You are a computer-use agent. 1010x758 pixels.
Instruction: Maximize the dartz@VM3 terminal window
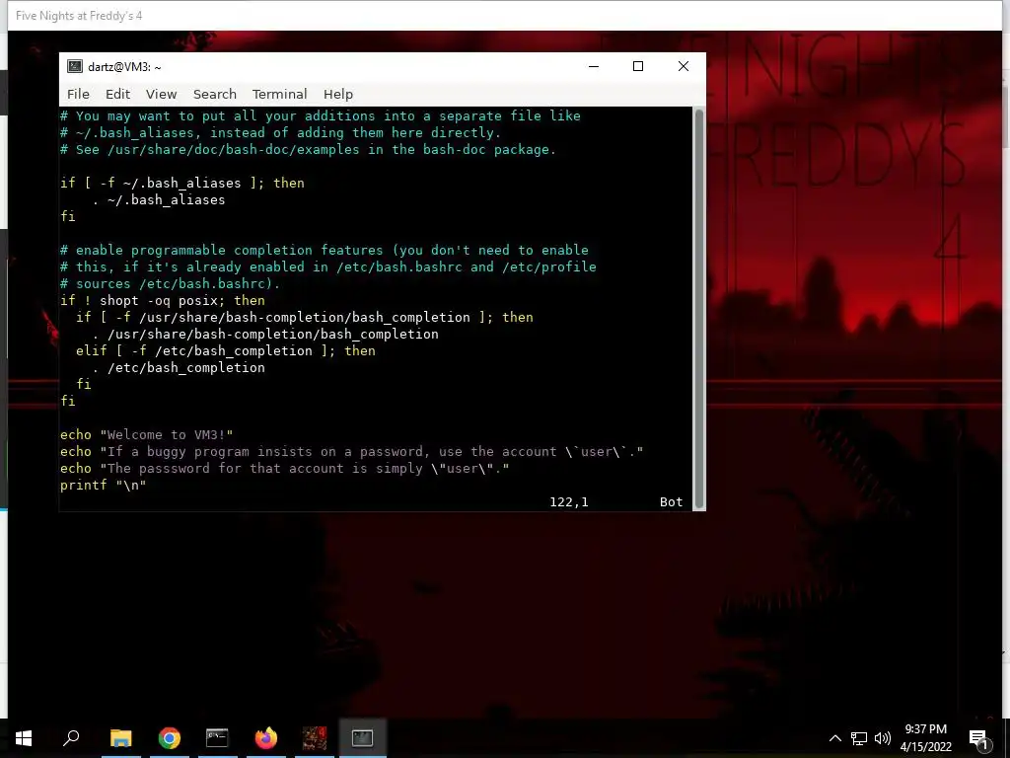click(638, 66)
